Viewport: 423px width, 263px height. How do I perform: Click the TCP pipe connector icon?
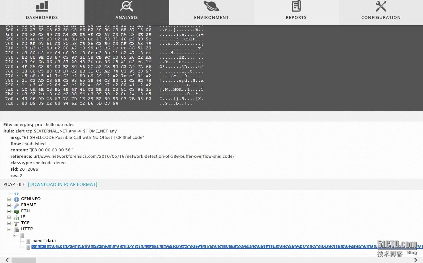(x=16, y=223)
